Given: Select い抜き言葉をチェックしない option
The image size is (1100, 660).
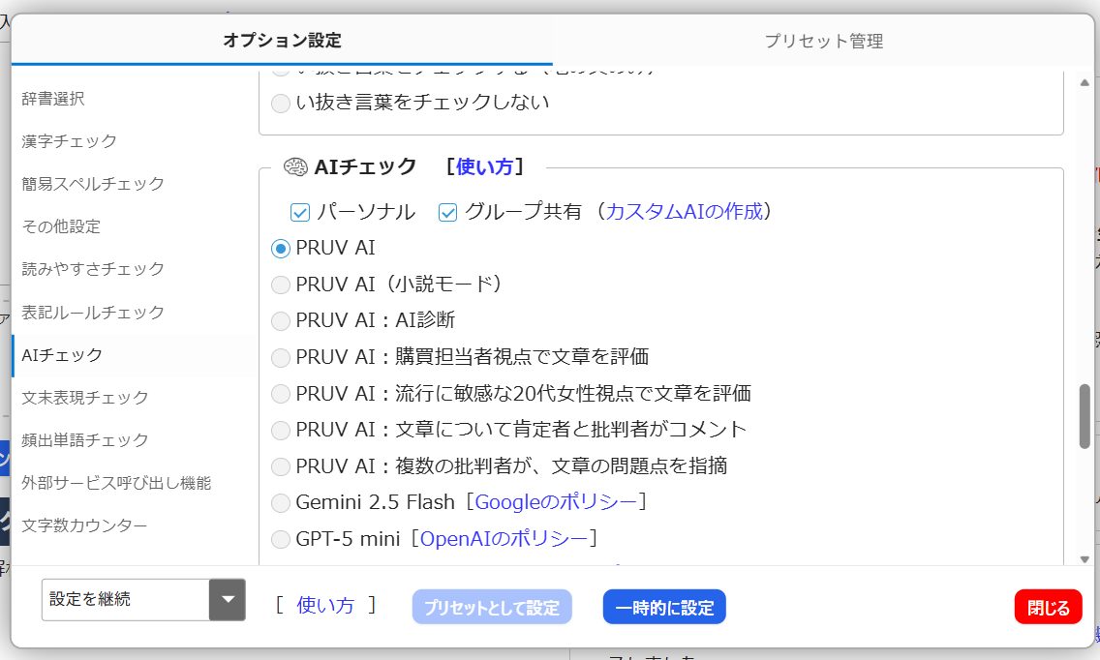Looking at the screenshot, I should (281, 102).
